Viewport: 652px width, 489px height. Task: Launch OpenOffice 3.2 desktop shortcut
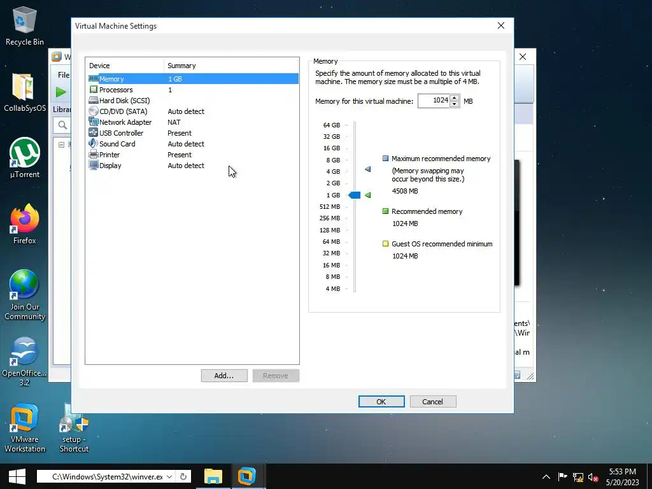pyautogui.click(x=25, y=362)
